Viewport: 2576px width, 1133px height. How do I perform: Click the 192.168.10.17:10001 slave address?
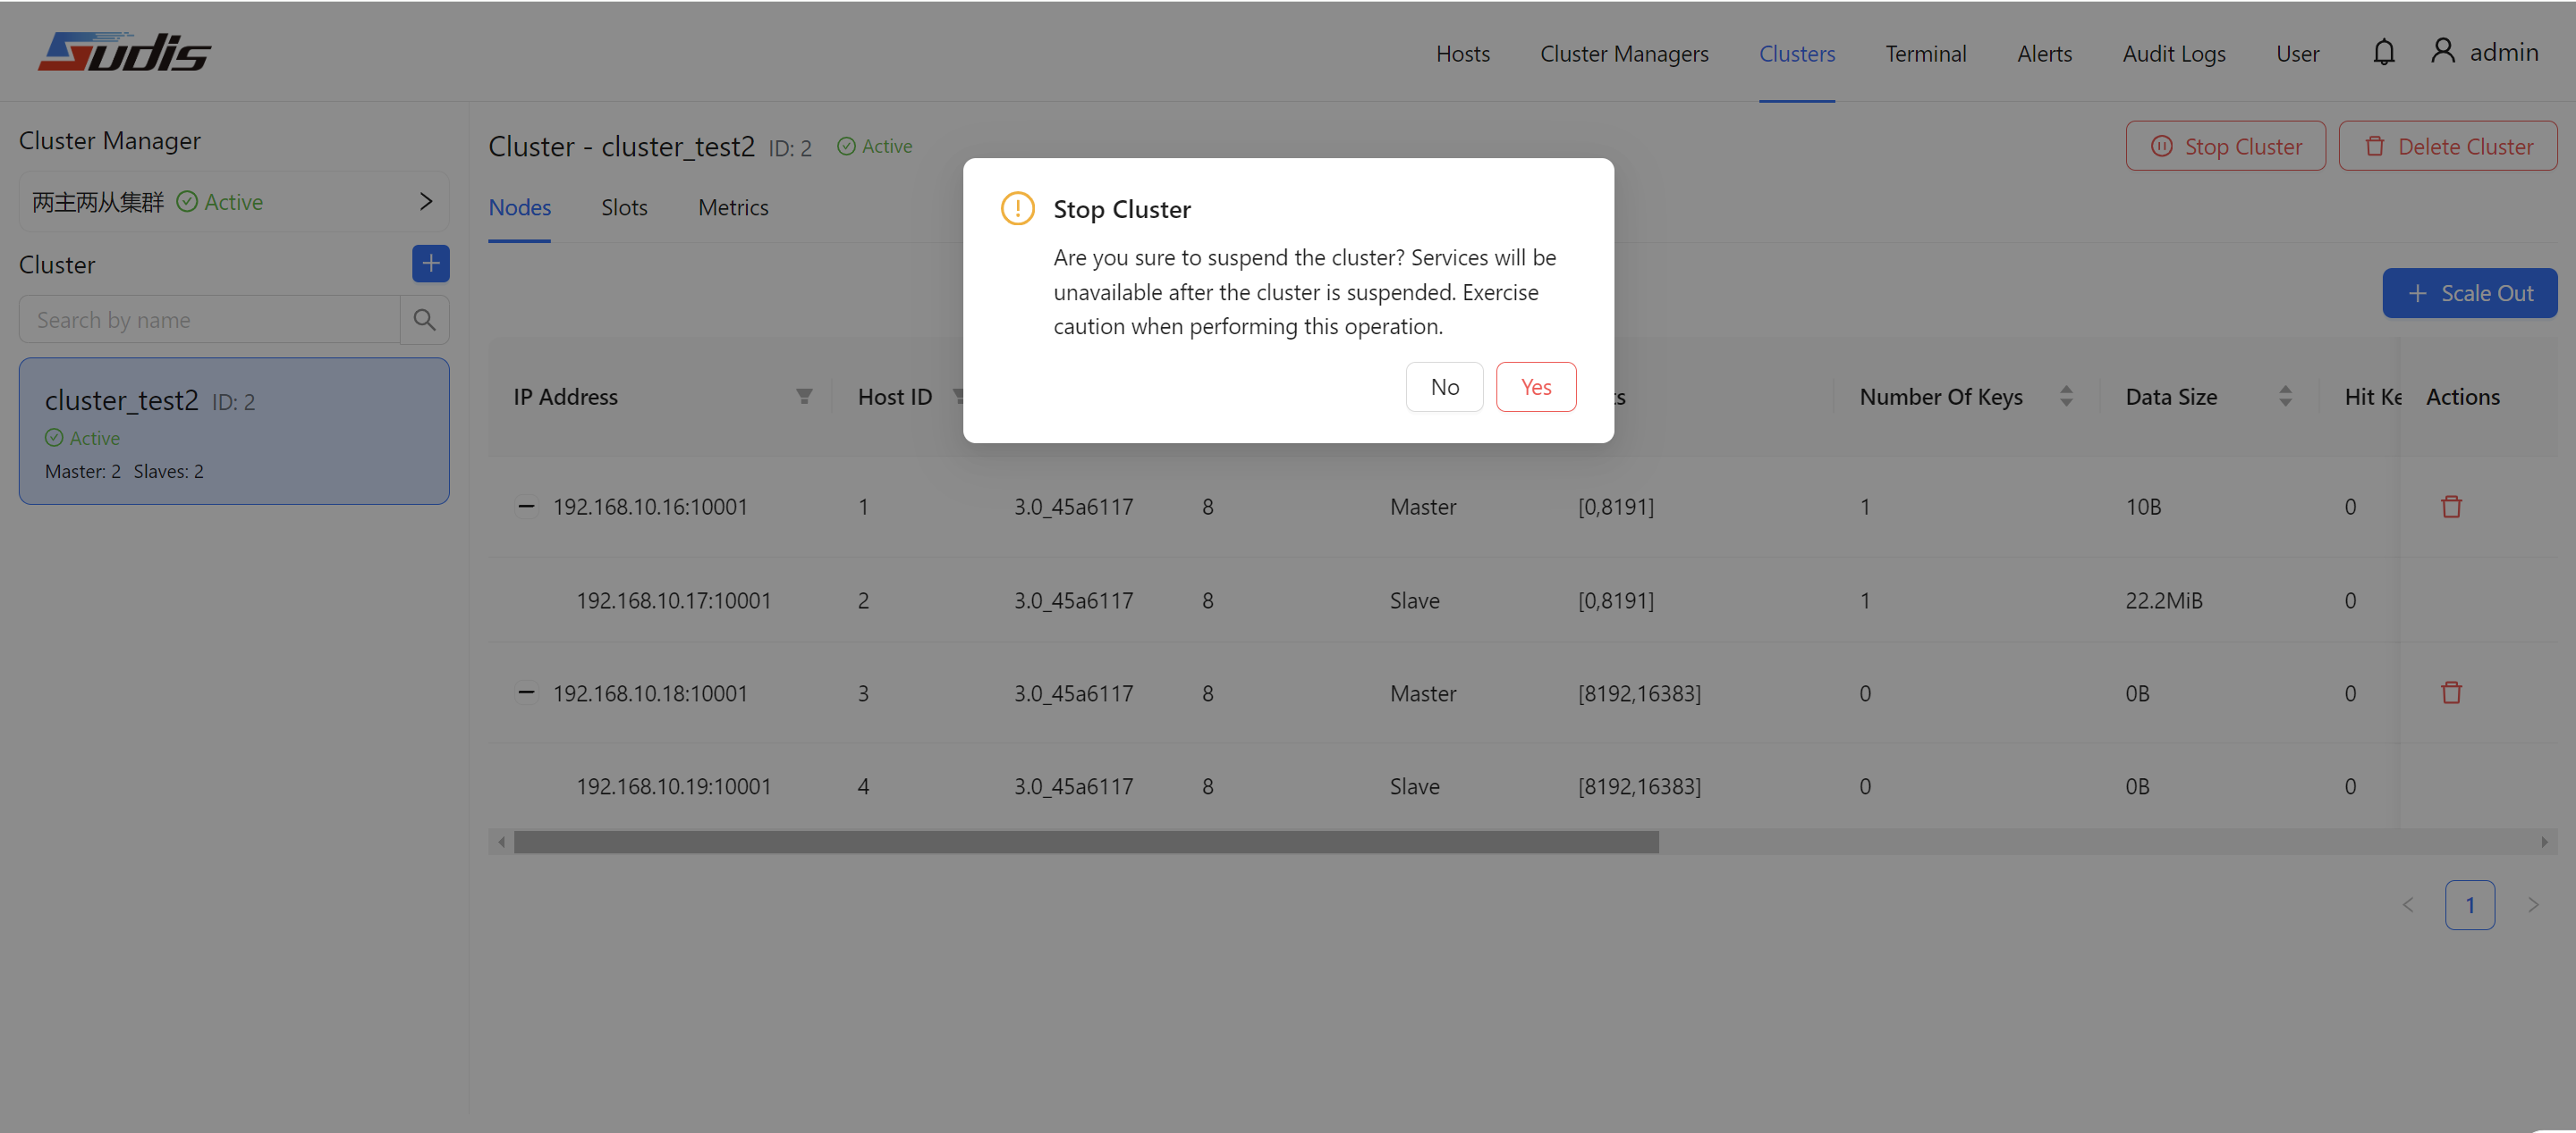pos(673,600)
